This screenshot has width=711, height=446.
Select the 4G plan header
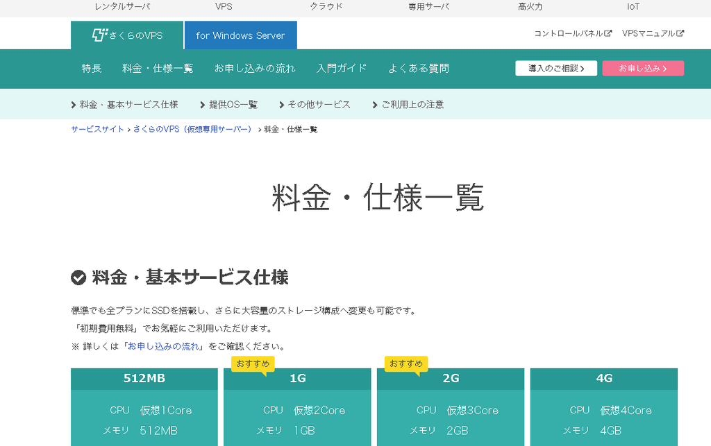[x=604, y=379]
